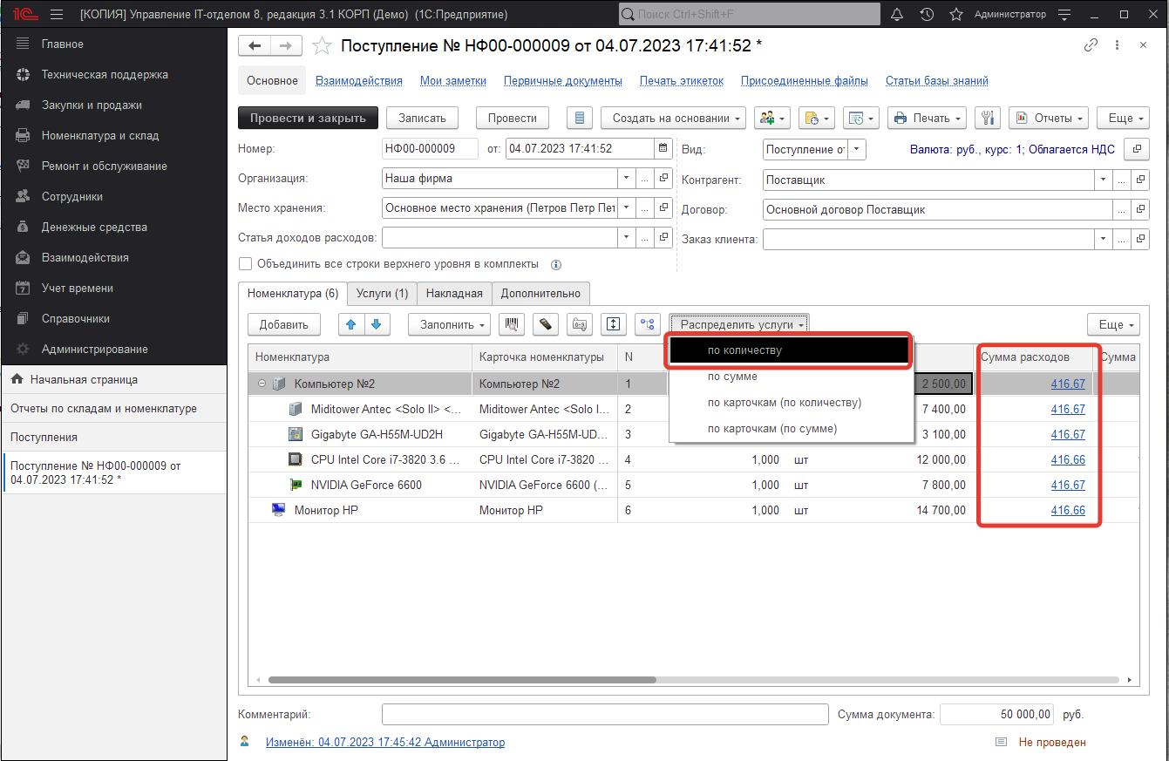Click the move row down arrow
The width and height of the screenshot is (1169, 761).
[x=377, y=324]
